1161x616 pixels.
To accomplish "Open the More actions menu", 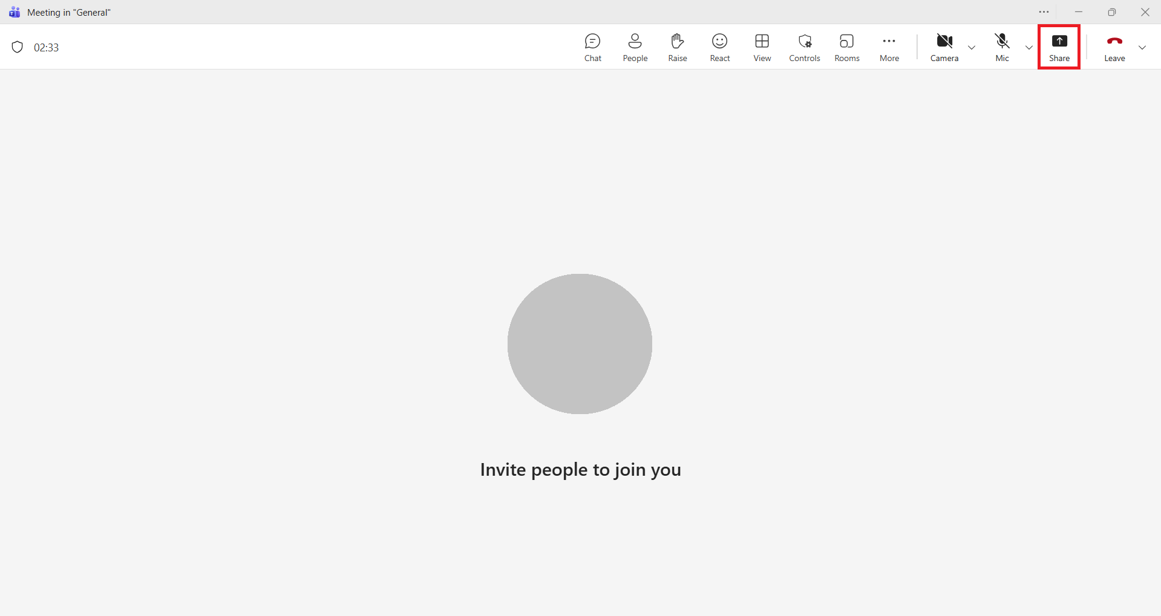I will (889, 47).
